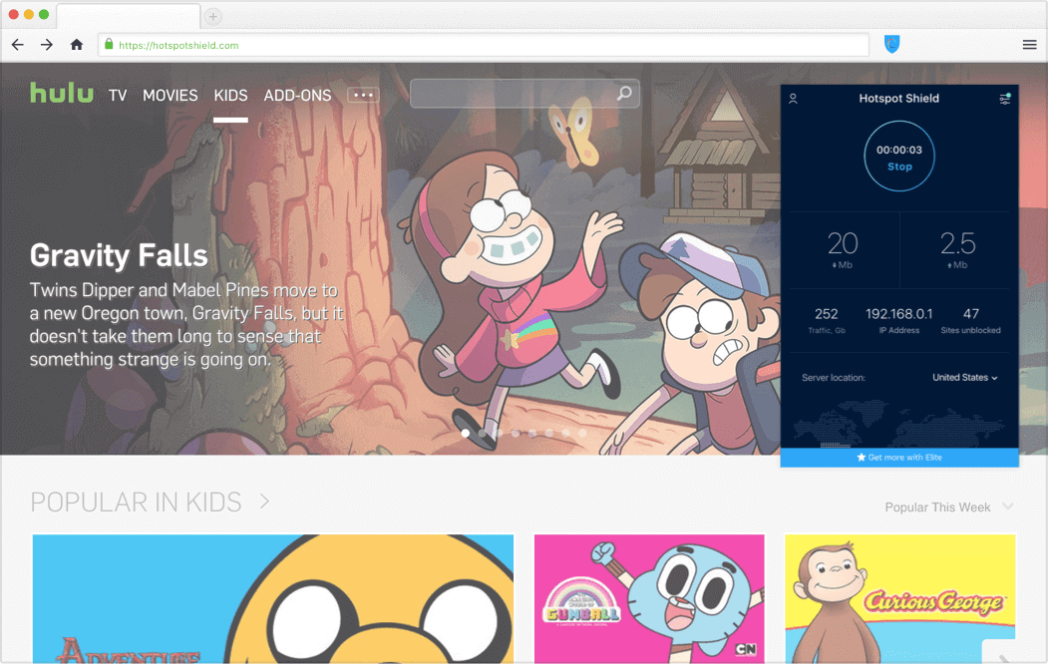
Task: Open the Adventure Time show thumbnail
Action: tap(273, 598)
